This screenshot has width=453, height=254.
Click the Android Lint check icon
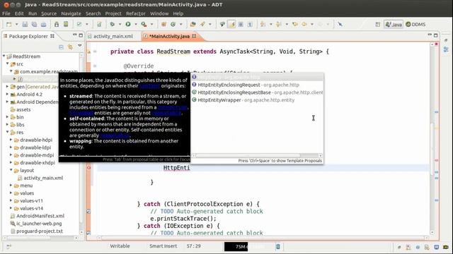pyautogui.click(x=79, y=25)
